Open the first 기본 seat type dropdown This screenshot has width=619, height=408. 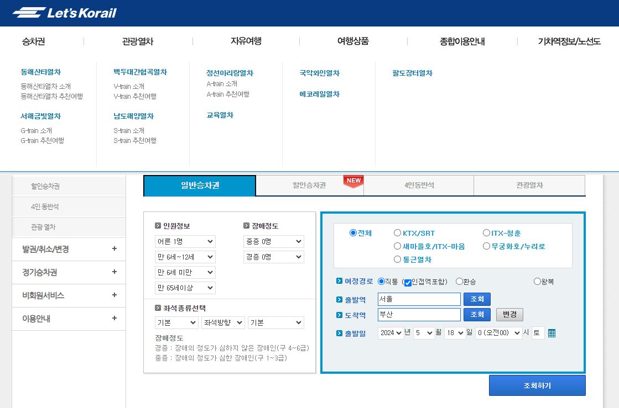[176, 322]
